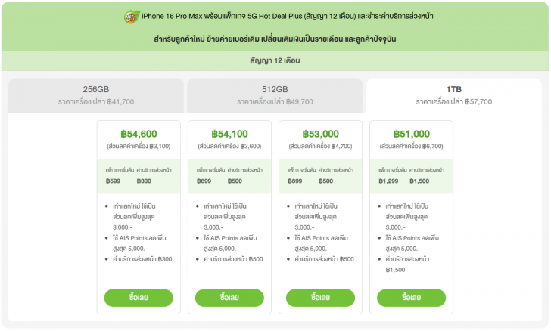Switch to the 512GB storage tab
The width and height of the screenshot is (551, 331).
coord(274,94)
